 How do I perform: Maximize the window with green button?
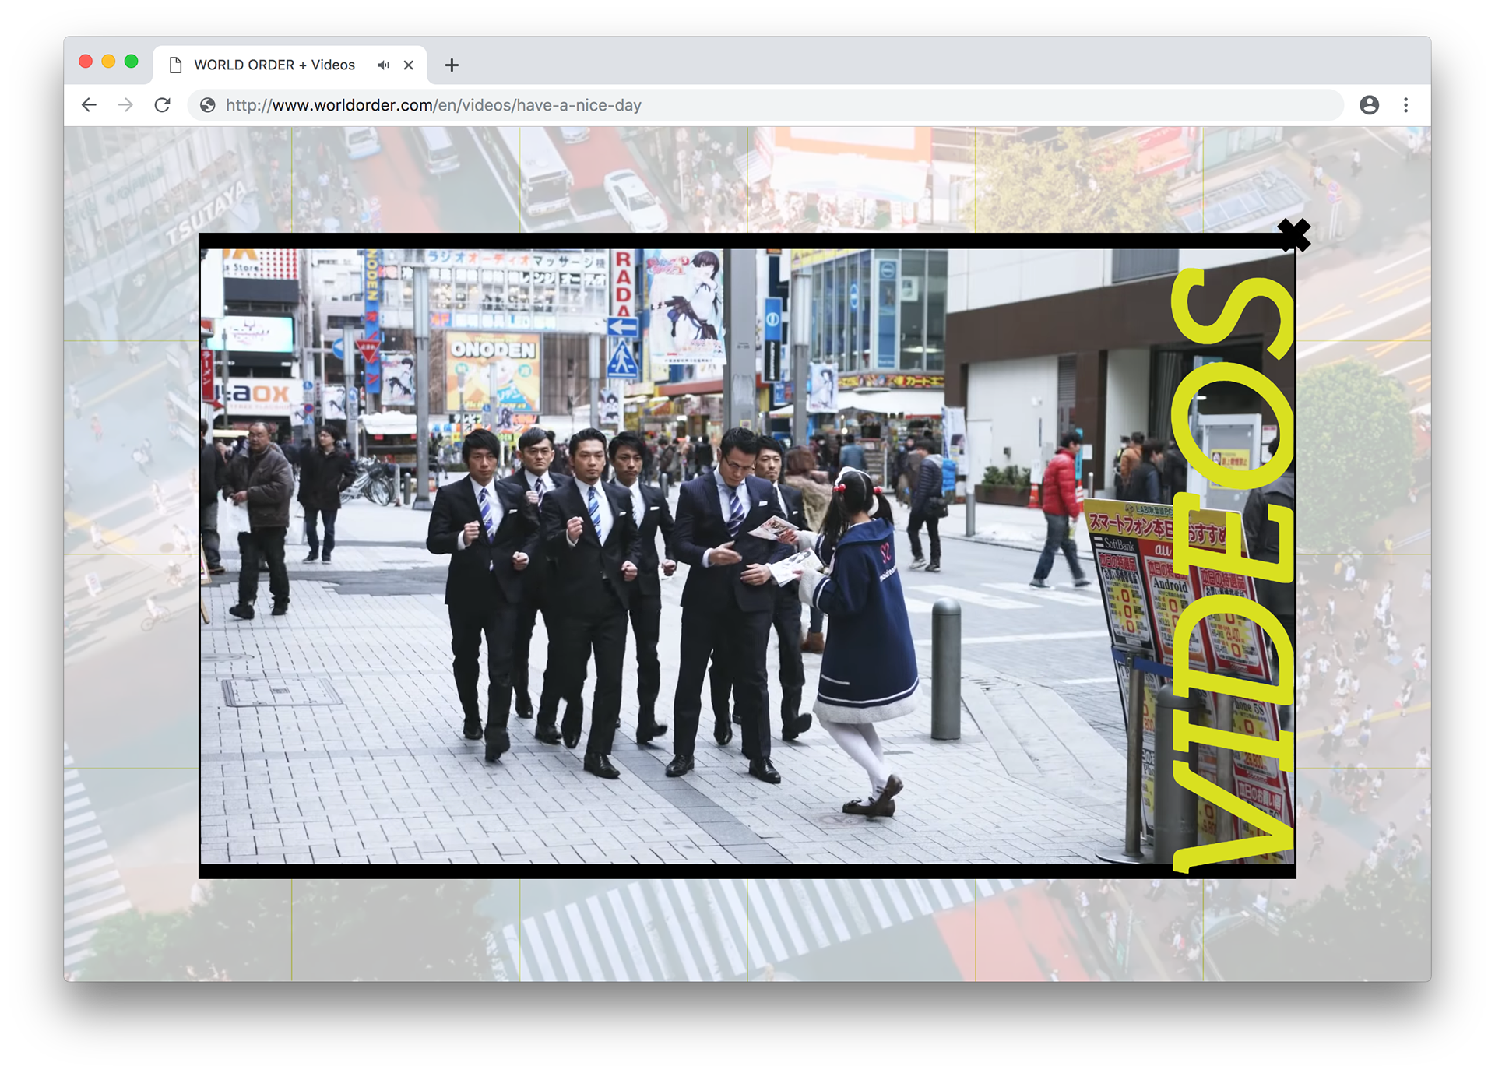click(x=131, y=62)
